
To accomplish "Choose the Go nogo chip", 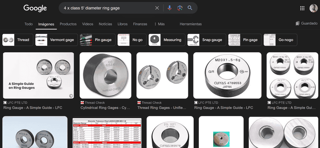I will [280, 40].
